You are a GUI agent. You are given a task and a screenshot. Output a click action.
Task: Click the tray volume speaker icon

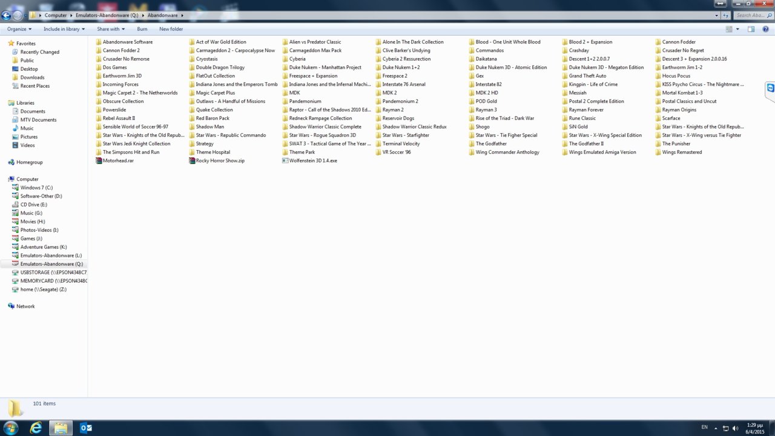(x=736, y=428)
